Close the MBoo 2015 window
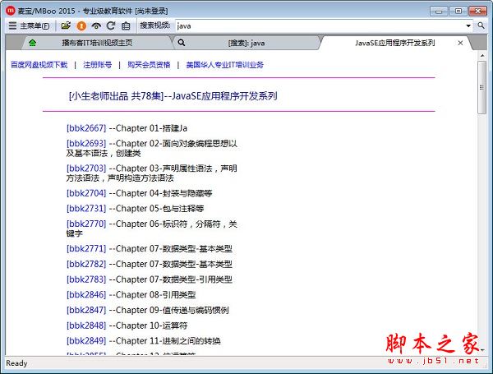 [477, 12]
